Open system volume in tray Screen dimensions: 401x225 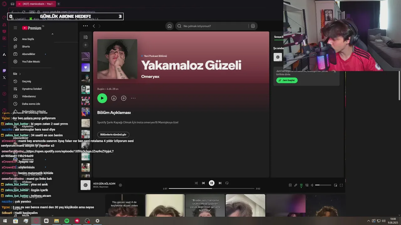tap(384, 221)
